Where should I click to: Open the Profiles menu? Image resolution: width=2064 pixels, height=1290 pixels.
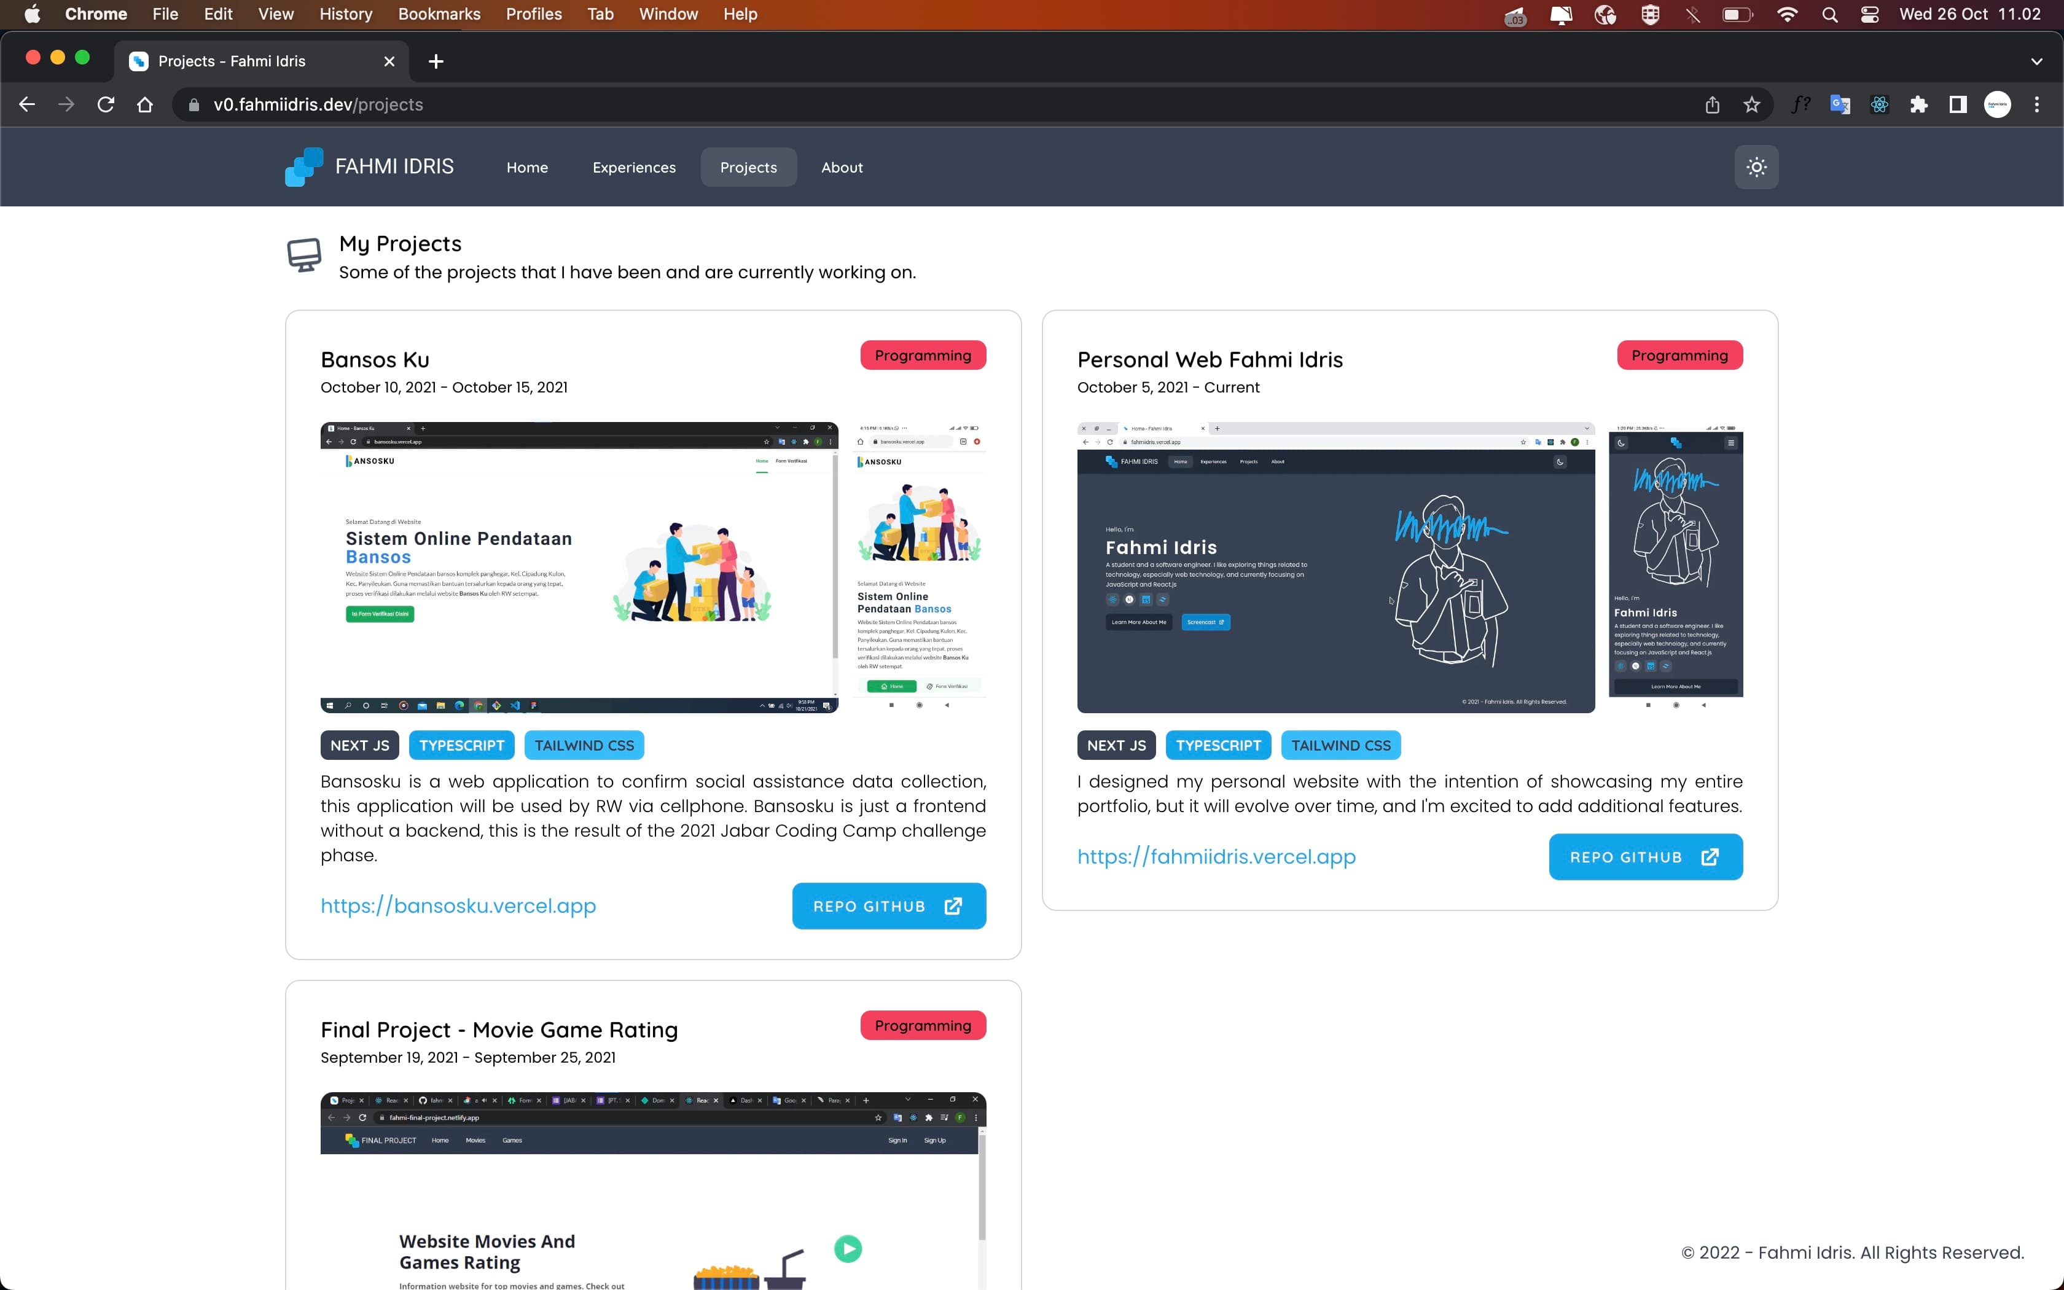(534, 15)
